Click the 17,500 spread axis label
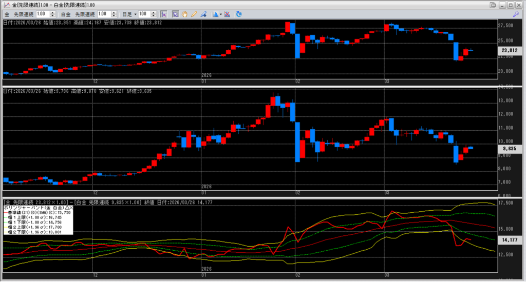 click(506, 203)
